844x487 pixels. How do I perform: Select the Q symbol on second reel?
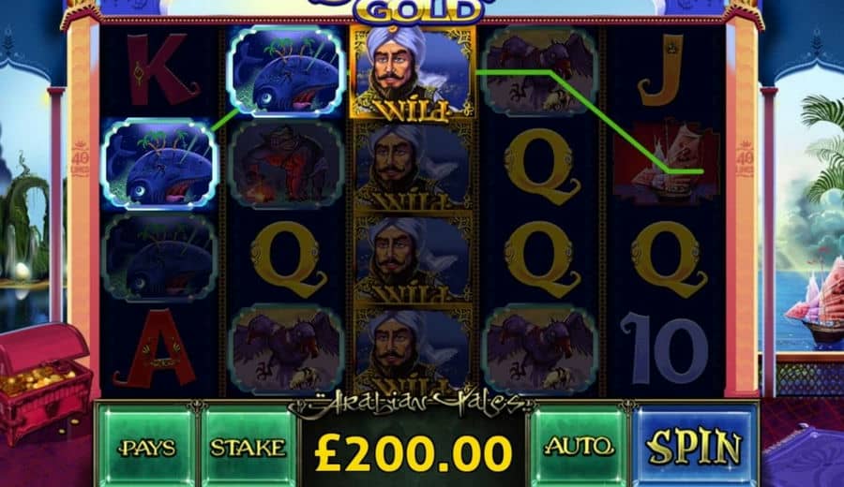[x=288, y=259]
